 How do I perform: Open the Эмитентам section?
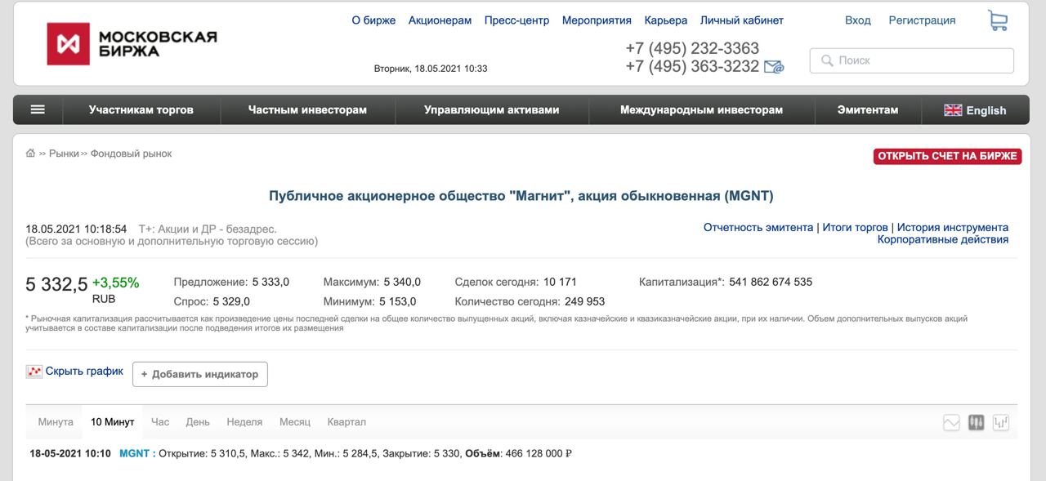(x=868, y=109)
